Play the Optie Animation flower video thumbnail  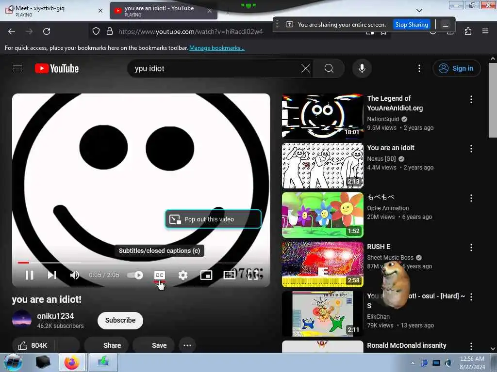[x=323, y=215]
